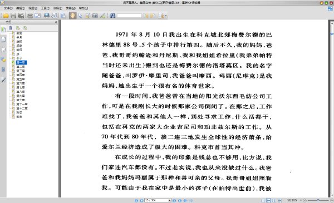This screenshot has width=334, height=203.
Task: Click the blue icon below window controls
Action: 330,9
